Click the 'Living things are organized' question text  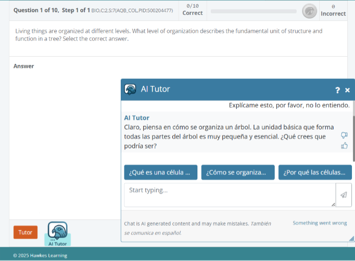(169, 35)
